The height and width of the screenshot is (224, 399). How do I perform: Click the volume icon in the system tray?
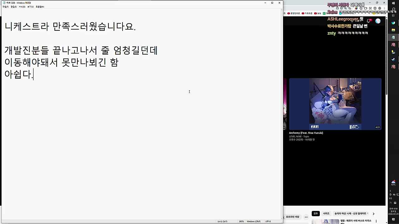tap(391, 198)
